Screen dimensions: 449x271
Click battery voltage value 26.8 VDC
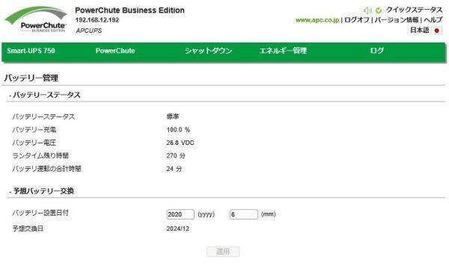click(180, 143)
